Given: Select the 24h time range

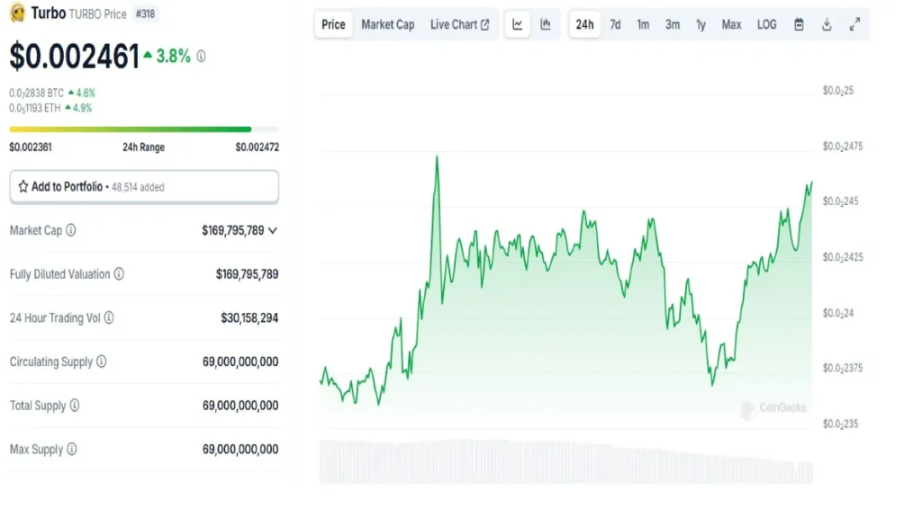Looking at the screenshot, I should pos(584,24).
